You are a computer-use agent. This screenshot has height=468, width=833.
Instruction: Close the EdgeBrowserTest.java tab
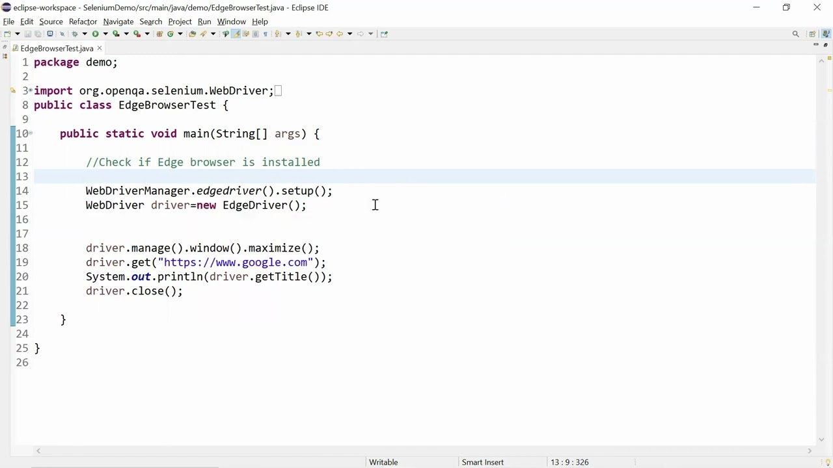[100, 48]
